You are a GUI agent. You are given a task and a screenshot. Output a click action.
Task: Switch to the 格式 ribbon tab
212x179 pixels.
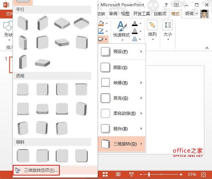(x=175, y=14)
